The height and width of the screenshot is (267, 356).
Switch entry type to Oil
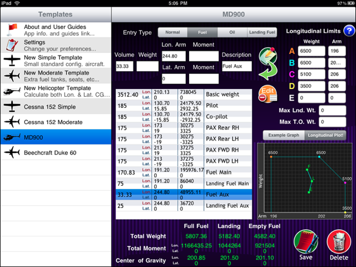click(x=231, y=33)
